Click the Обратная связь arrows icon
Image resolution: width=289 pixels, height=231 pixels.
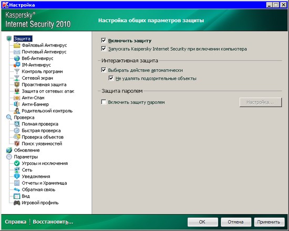pos(17,190)
